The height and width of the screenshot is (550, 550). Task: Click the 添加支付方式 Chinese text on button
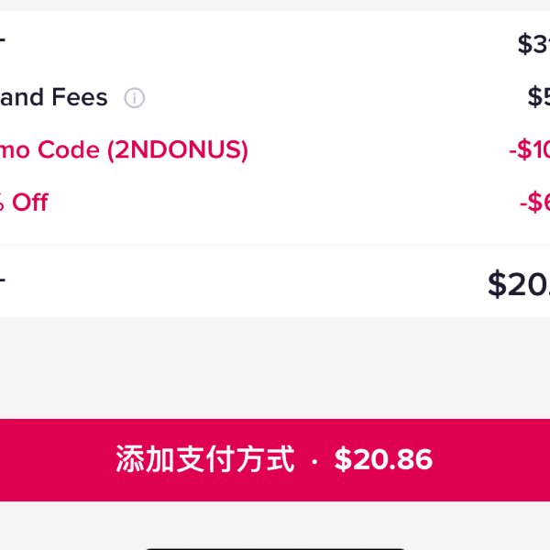[205, 459]
